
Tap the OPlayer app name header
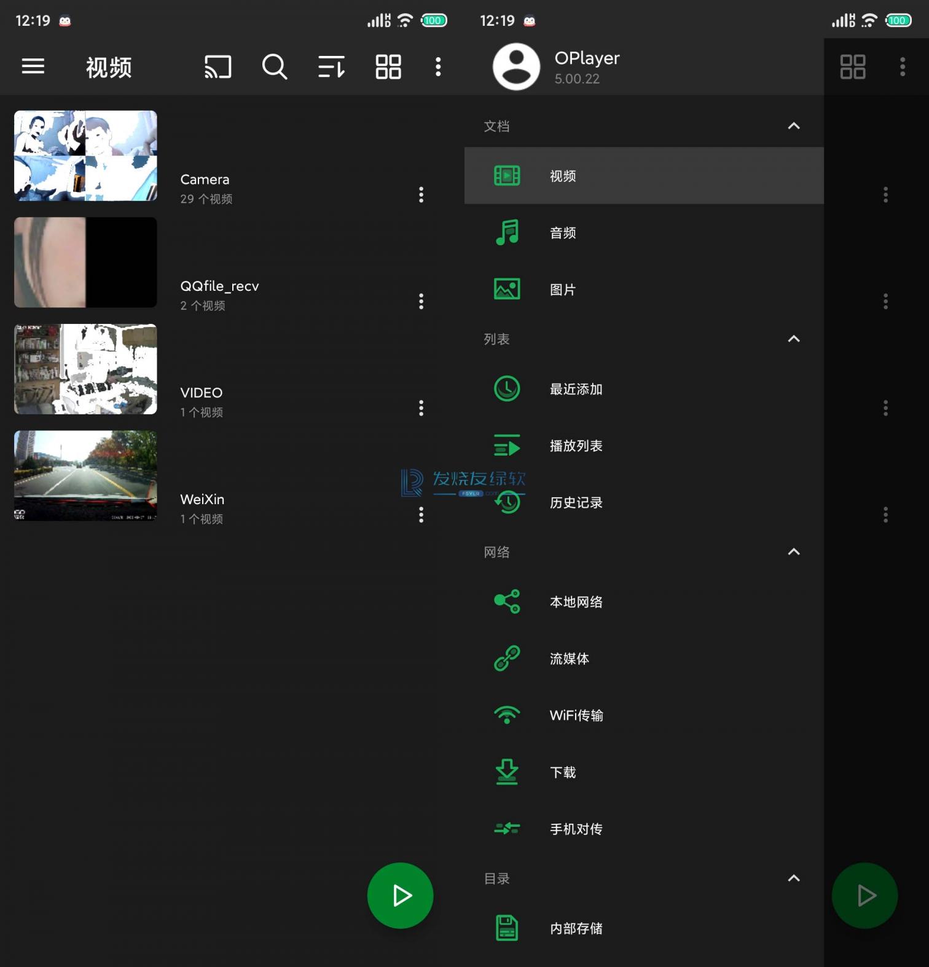pos(587,58)
